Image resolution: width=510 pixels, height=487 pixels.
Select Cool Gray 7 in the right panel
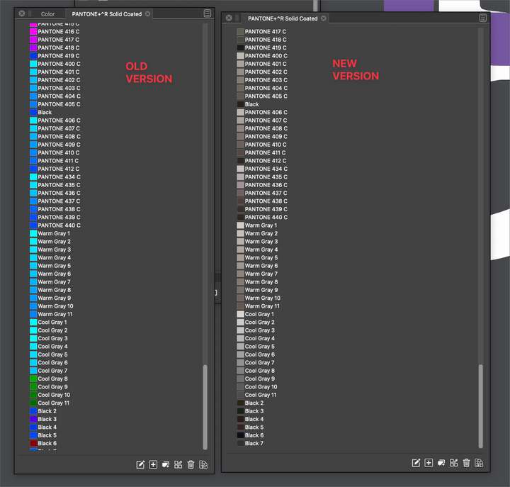pyautogui.click(x=259, y=363)
